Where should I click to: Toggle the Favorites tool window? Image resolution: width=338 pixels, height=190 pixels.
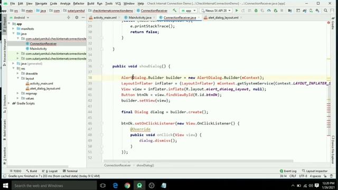tap(5, 156)
